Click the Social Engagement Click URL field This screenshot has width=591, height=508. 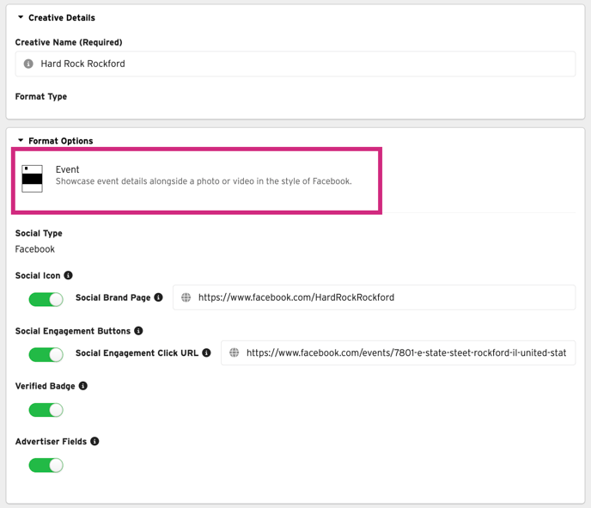[x=398, y=352]
